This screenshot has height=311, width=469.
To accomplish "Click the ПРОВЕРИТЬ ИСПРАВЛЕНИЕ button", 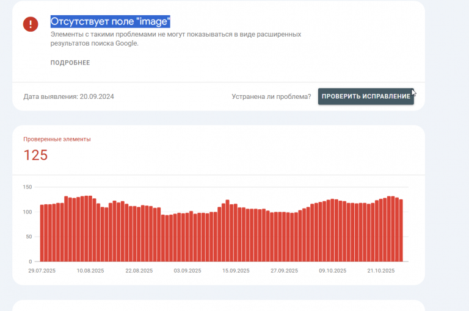I will click(x=366, y=96).
